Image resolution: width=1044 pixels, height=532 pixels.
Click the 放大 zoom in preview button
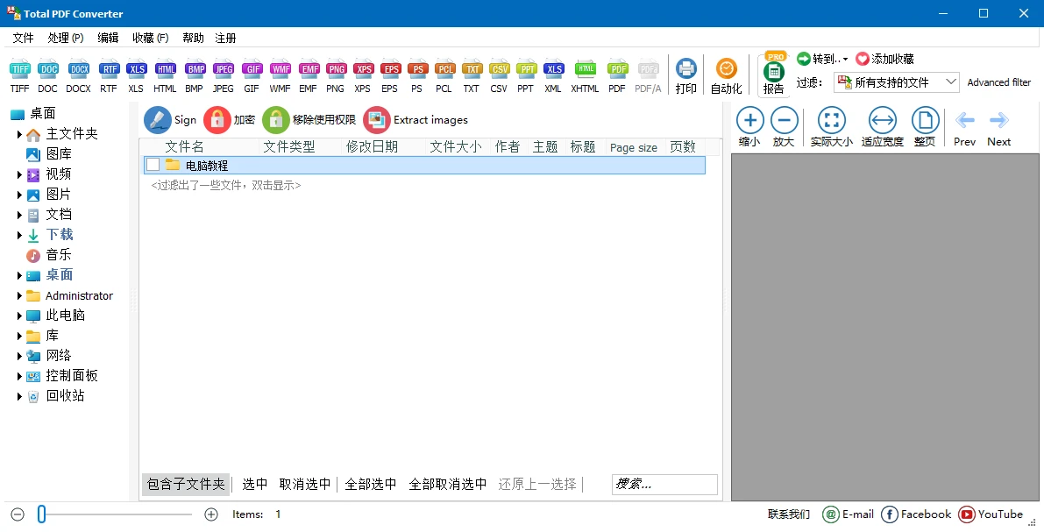coord(784,127)
